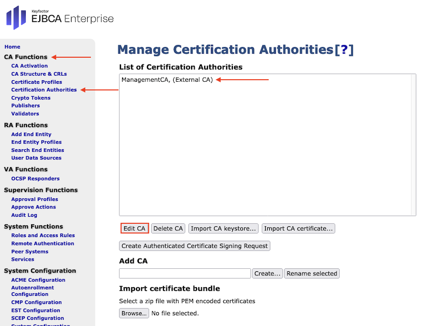Screen dimensions: 426x326
Task: Open the help [?] link in heading
Action: pos(344,50)
